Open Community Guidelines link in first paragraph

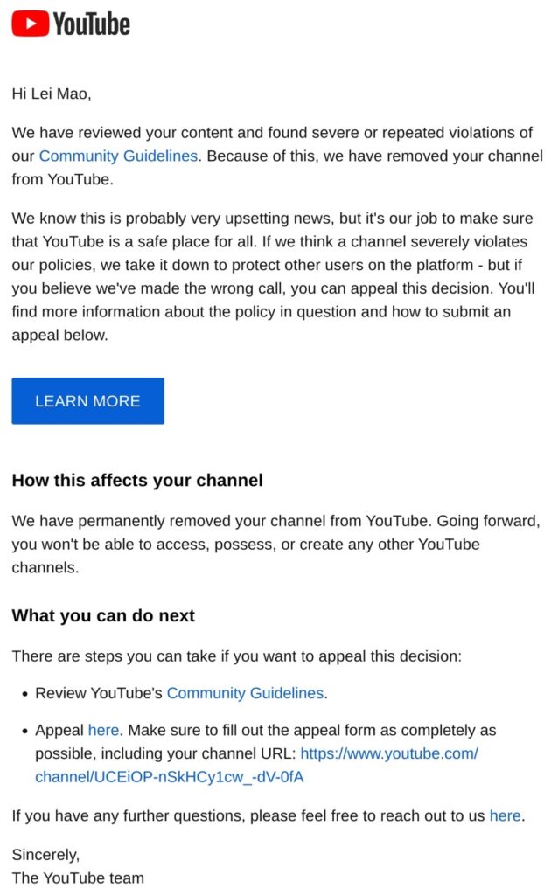119,156
